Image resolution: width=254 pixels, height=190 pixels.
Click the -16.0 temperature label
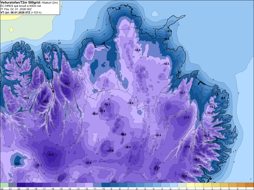[94, 114]
